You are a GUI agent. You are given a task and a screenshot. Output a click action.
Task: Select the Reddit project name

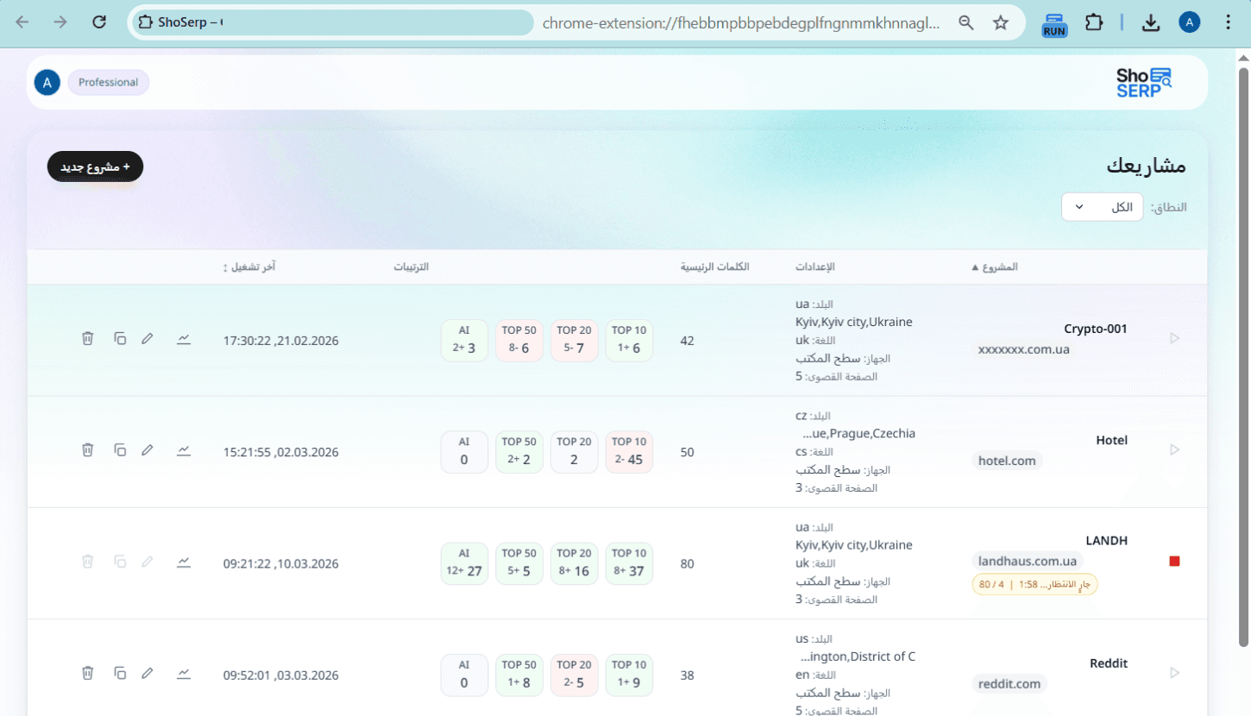[x=1109, y=663]
